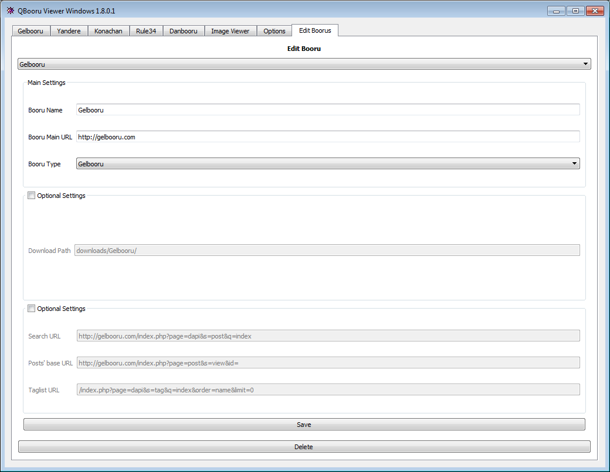The image size is (610, 472).
Task: Minimize the QBooru Viewer window
Action: coord(556,11)
